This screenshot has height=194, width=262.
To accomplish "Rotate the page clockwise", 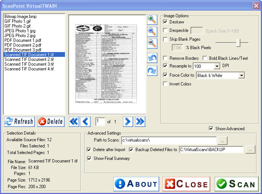I will coord(152,70).
